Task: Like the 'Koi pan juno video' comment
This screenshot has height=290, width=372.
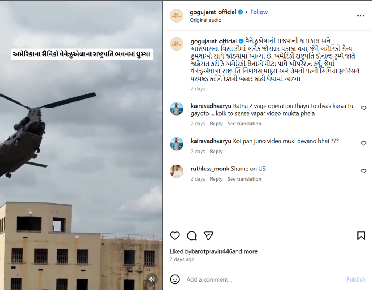Action: pos(363,143)
